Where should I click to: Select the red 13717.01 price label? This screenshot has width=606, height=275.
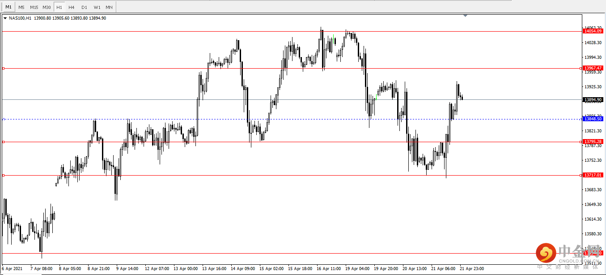tap(593, 175)
